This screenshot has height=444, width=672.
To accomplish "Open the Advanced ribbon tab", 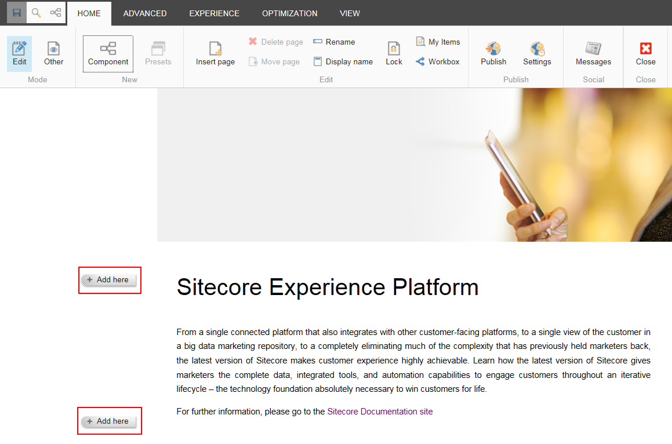I will 145,13.
